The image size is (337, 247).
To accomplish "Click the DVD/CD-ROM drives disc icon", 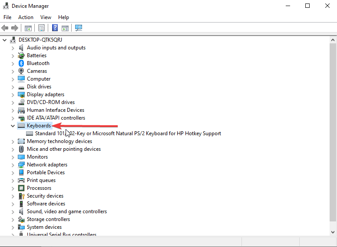I will coord(21,102).
